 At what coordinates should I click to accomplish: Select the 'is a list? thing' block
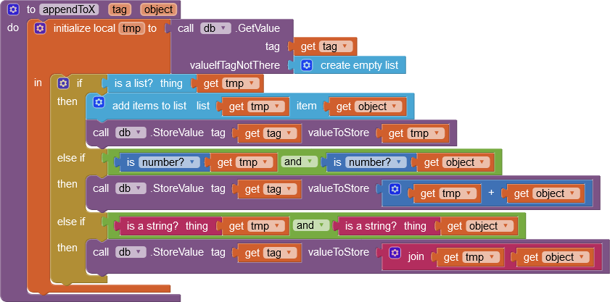click(148, 83)
